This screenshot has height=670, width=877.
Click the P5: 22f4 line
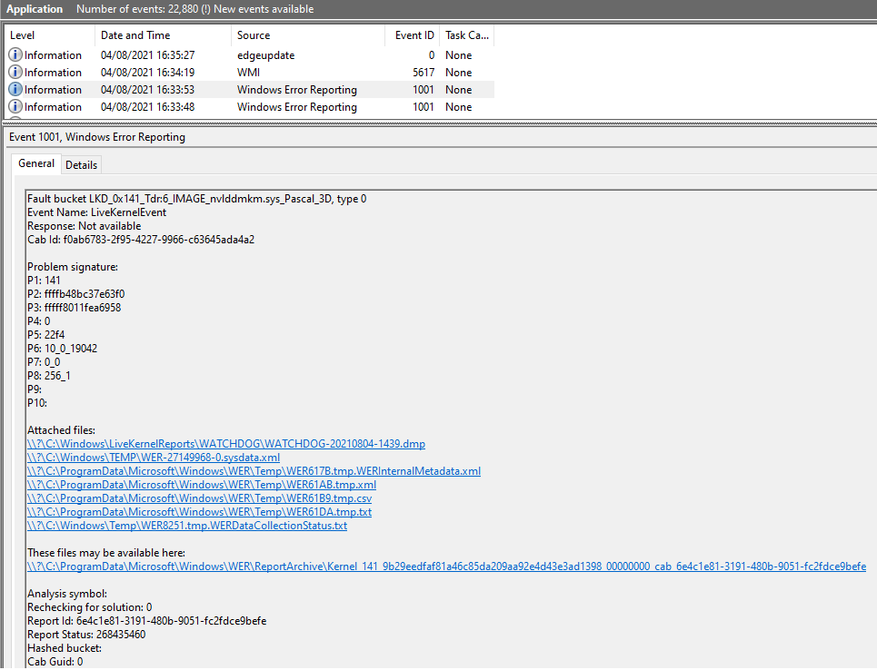(45, 335)
